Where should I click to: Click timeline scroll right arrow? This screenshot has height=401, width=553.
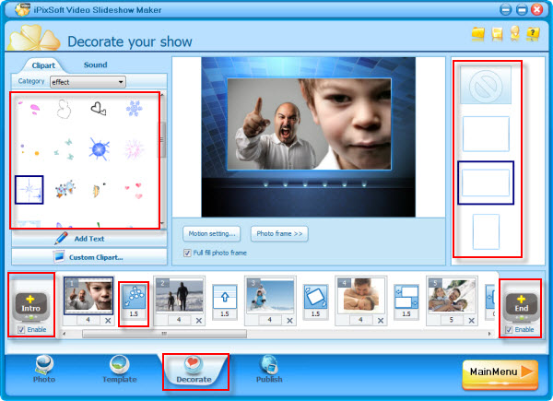(x=489, y=334)
